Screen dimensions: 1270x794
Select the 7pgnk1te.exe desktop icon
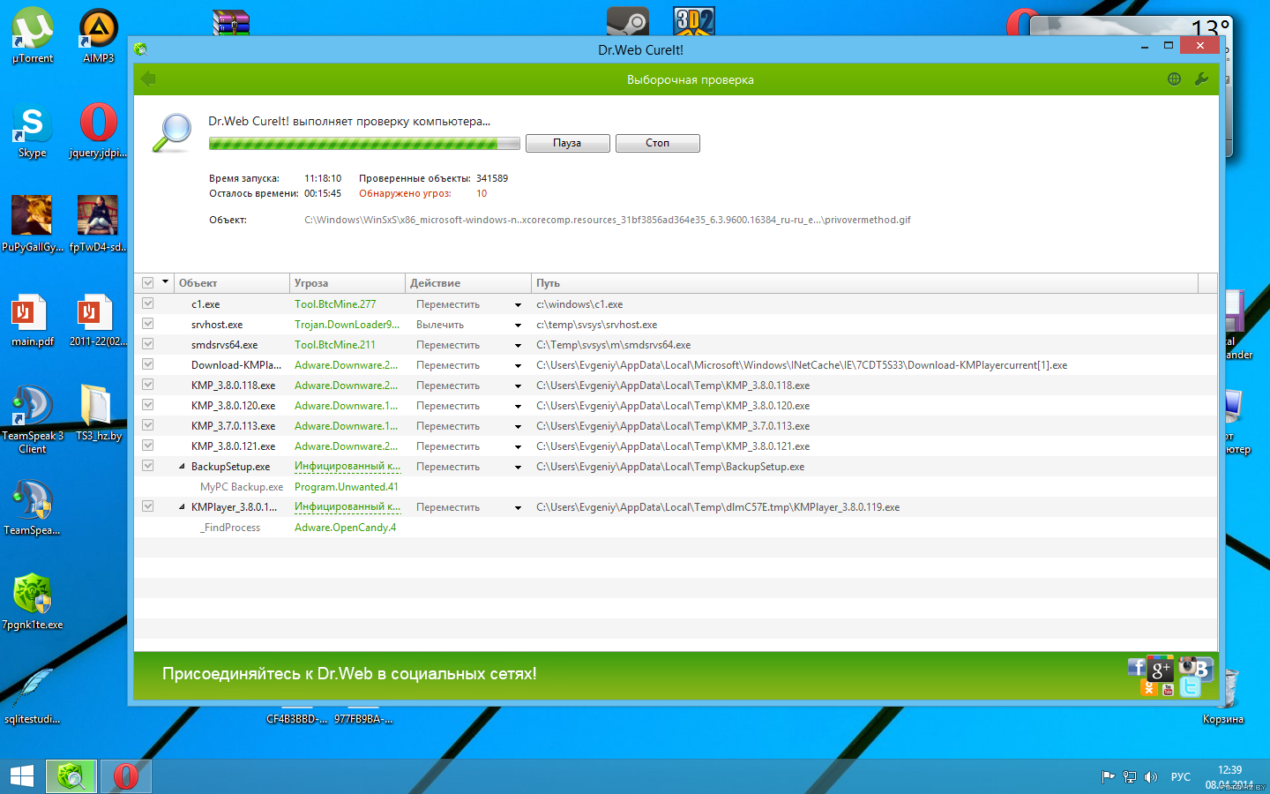click(33, 602)
